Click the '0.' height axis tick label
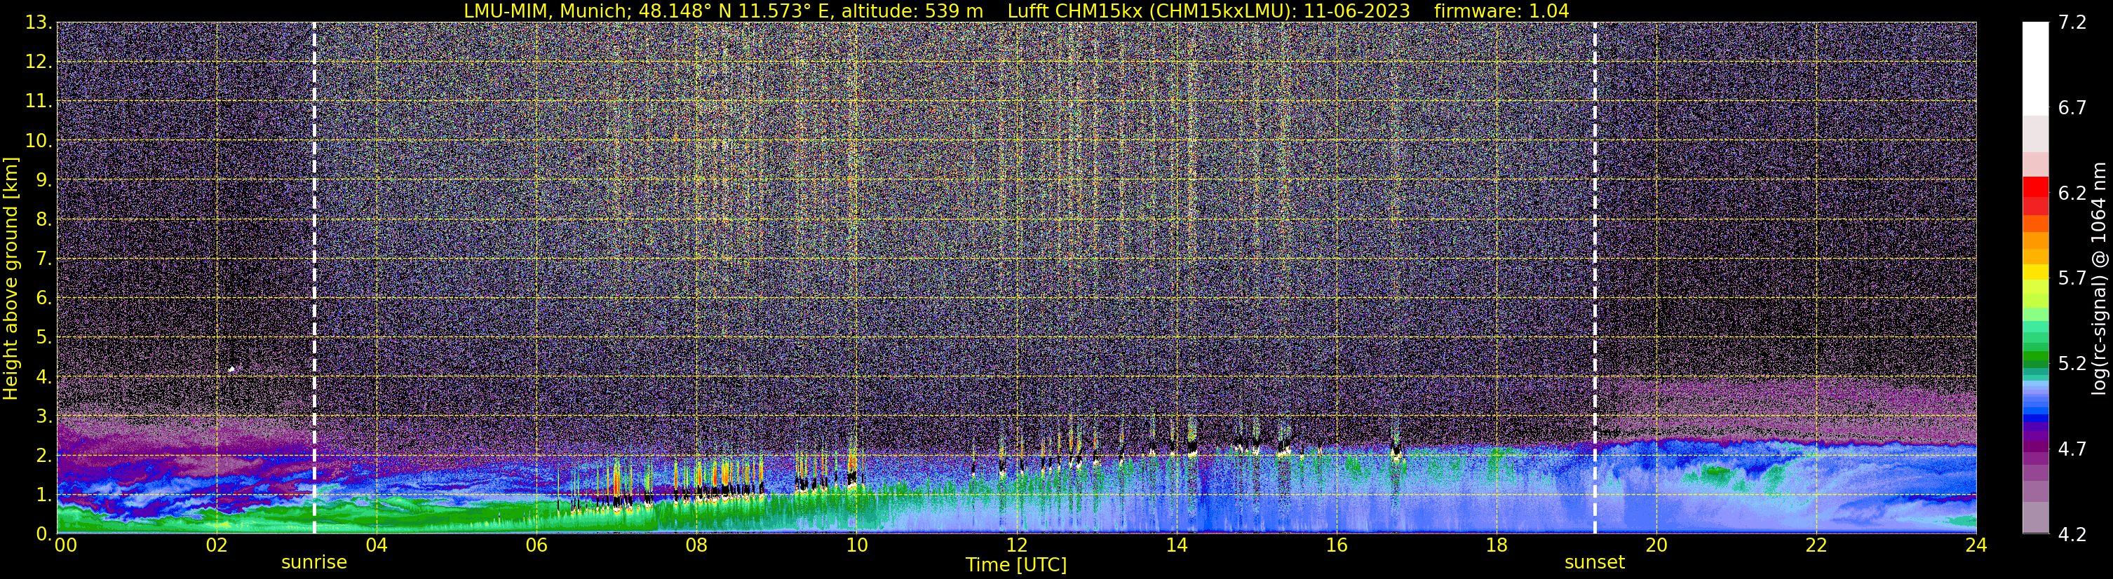Image resolution: width=2113 pixels, height=579 pixels. click(x=43, y=533)
